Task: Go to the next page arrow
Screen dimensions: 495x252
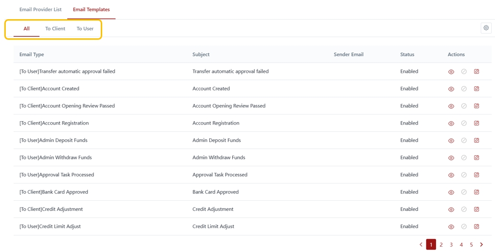Action: 482,245
